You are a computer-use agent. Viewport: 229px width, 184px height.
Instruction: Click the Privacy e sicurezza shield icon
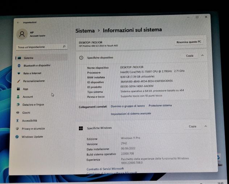[x=17, y=129]
